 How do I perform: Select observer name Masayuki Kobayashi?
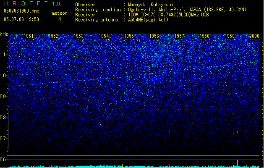tap(151, 5)
